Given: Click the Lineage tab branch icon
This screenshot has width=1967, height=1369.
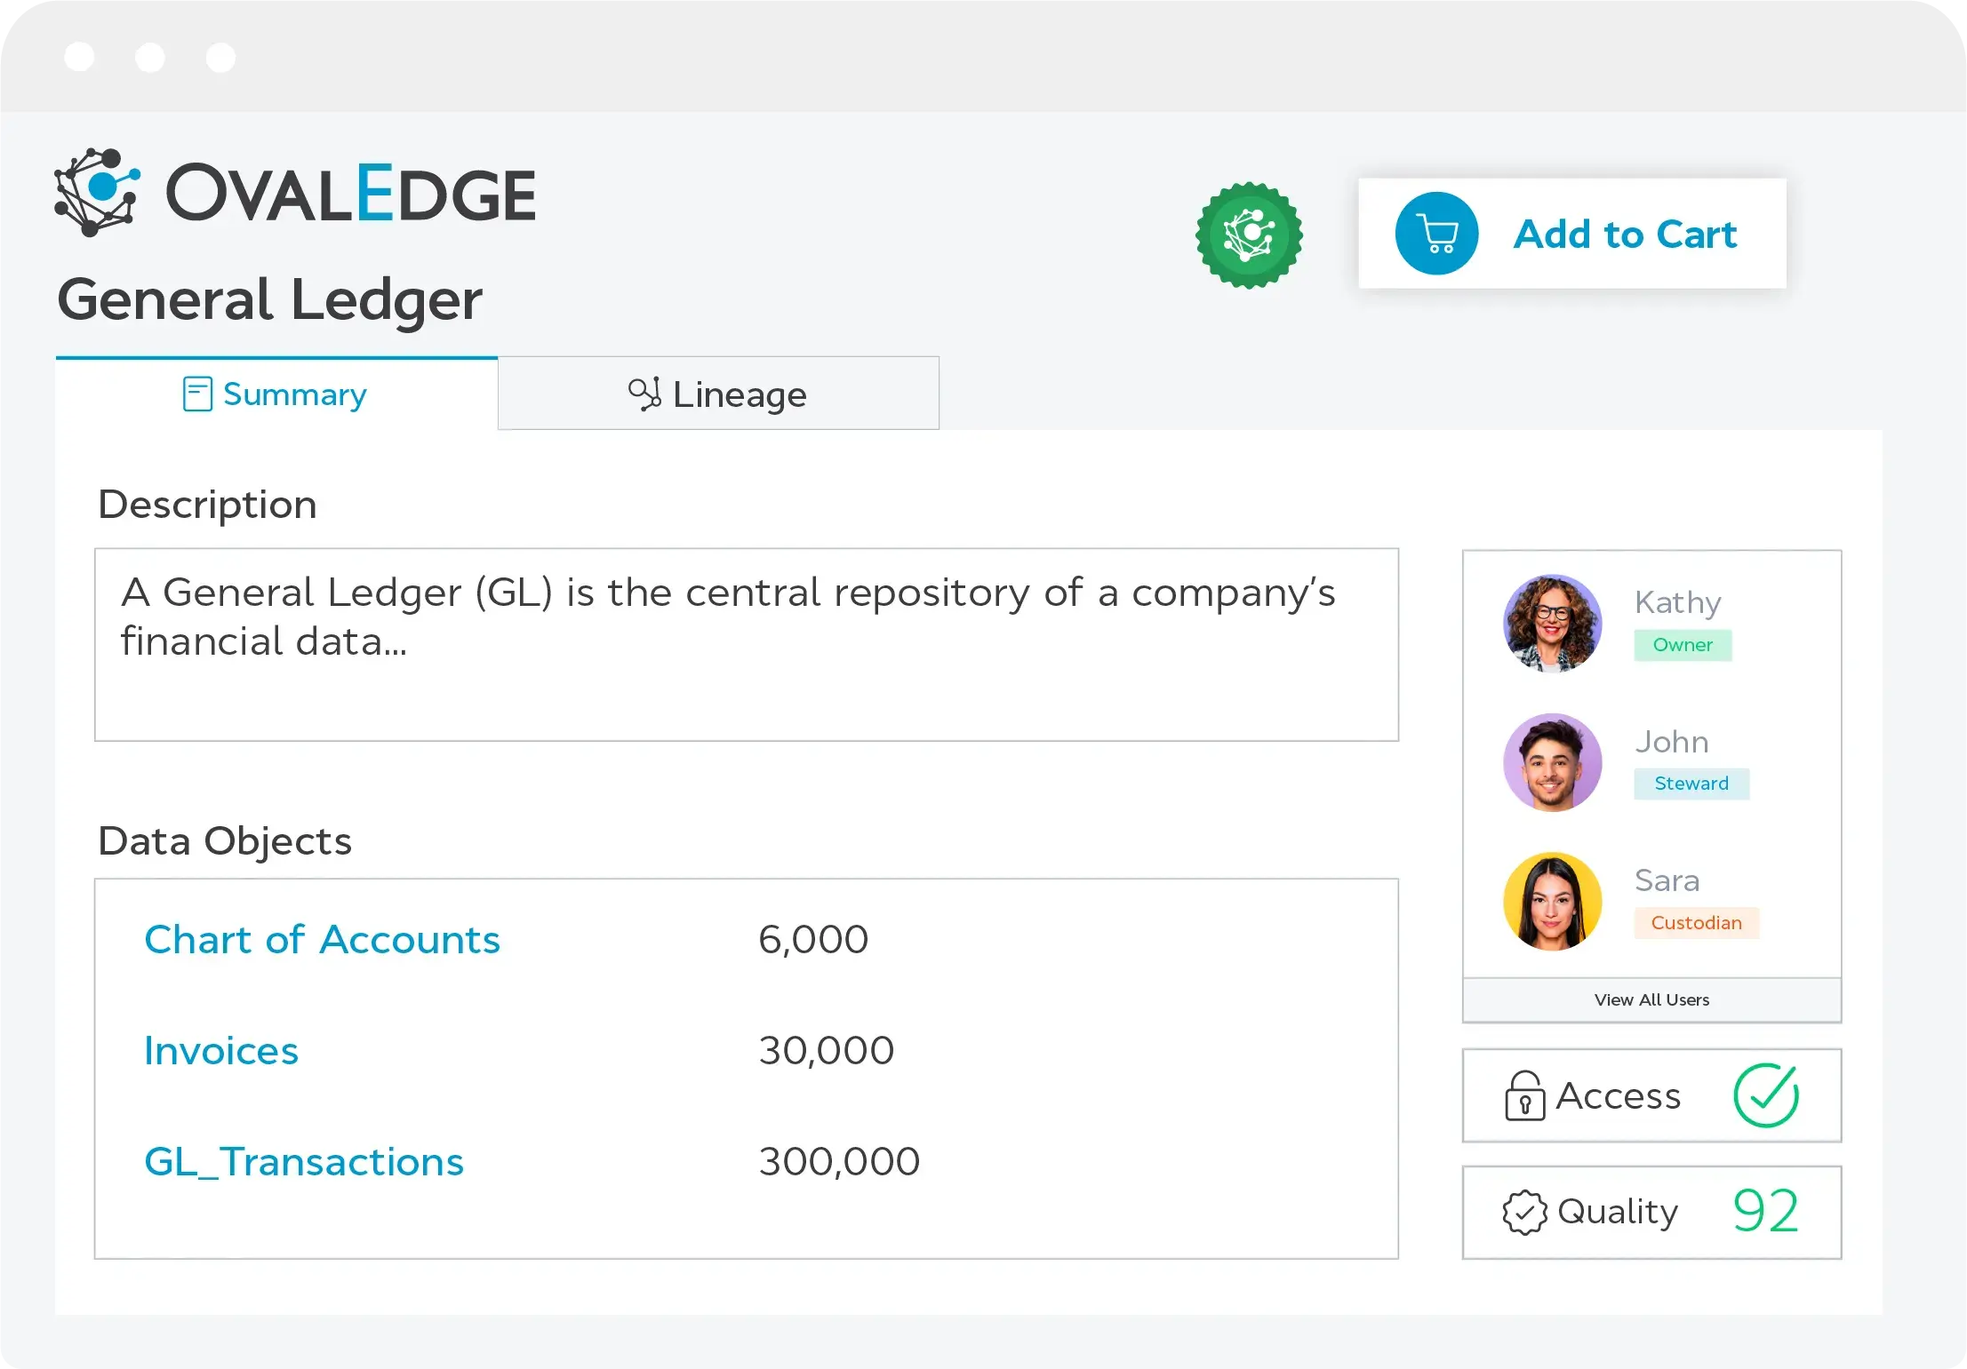Looking at the screenshot, I should tap(644, 394).
